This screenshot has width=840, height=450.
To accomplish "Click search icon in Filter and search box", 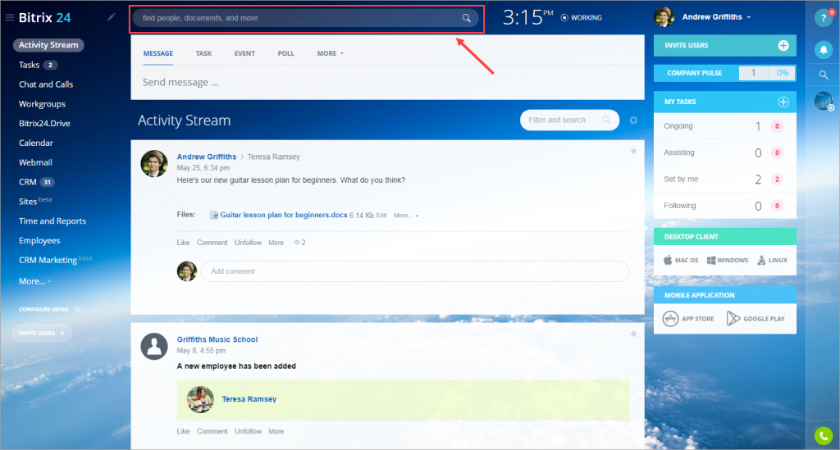I will pyautogui.click(x=606, y=120).
